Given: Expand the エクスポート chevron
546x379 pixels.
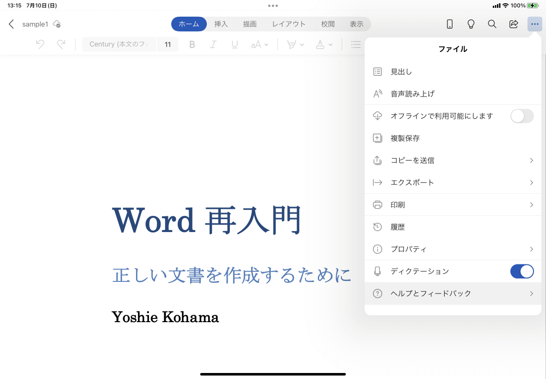Looking at the screenshot, I should tap(531, 183).
